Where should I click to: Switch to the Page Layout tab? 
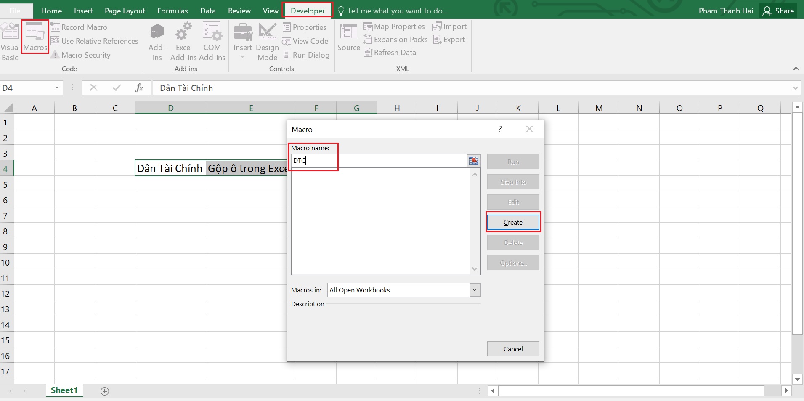(125, 11)
